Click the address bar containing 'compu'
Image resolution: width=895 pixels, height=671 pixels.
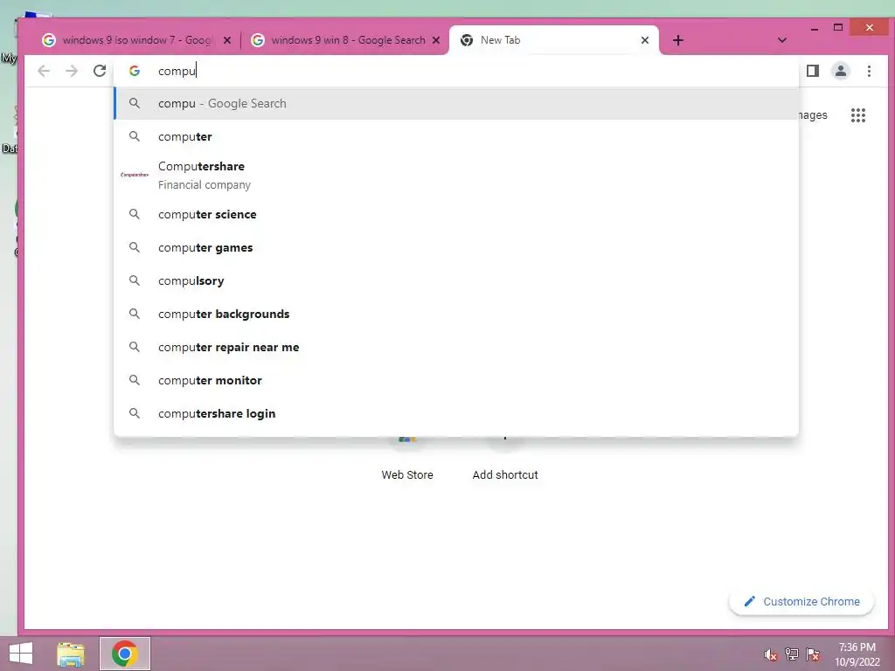click(x=456, y=71)
